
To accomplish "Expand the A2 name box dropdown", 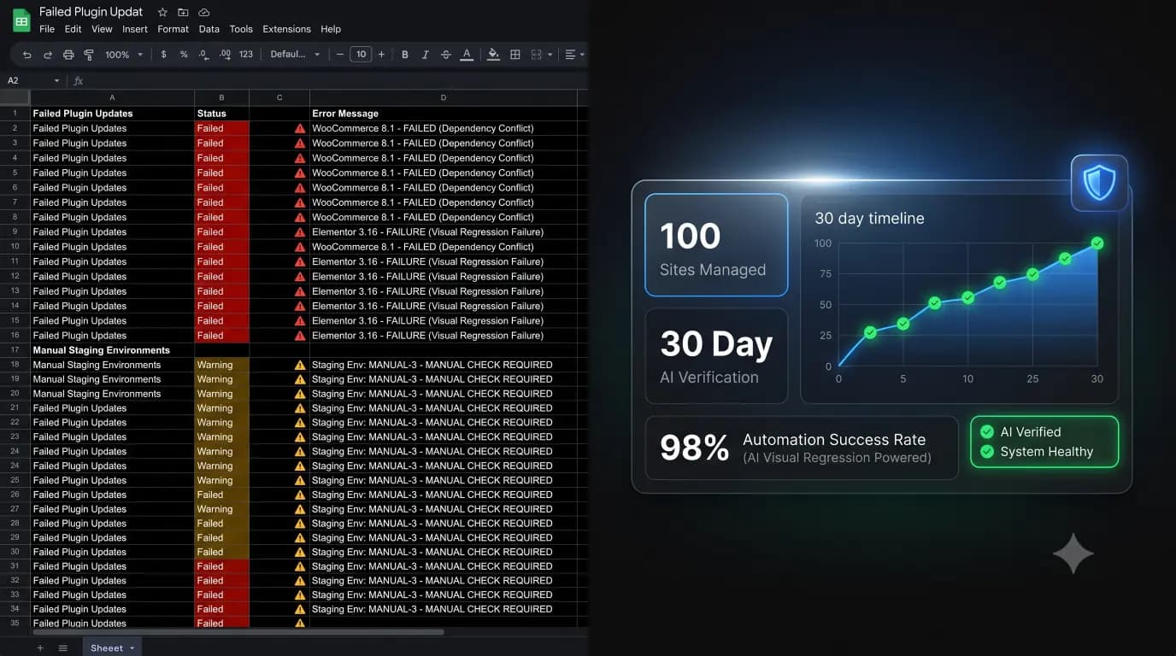I will [x=56, y=81].
